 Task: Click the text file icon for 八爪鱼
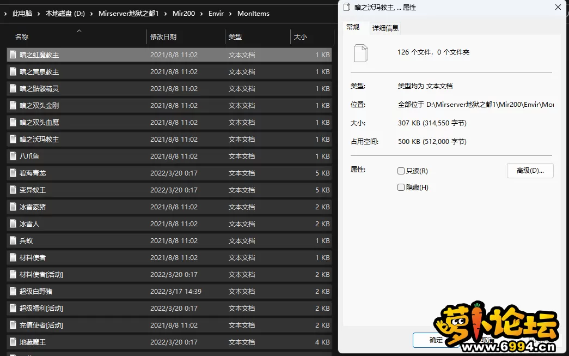tap(13, 156)
